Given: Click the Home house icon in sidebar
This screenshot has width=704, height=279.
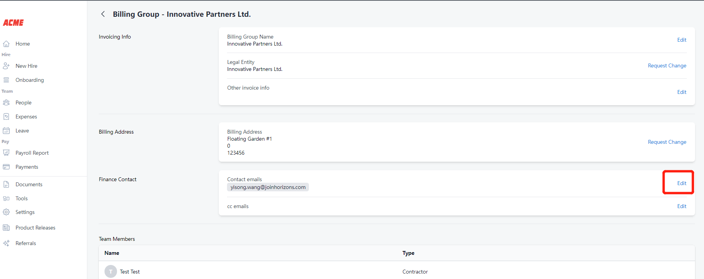Looking at the screenshot, I should (x=6, y=44).
